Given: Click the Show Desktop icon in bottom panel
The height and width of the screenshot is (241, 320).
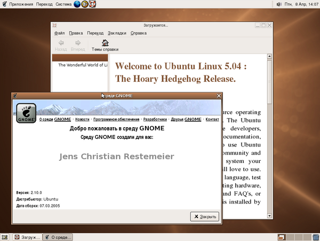Looking at the screenshot, I should [4, 237].
